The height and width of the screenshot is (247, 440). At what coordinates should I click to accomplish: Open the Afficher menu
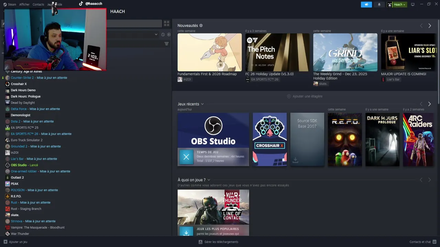coord(24,4)
